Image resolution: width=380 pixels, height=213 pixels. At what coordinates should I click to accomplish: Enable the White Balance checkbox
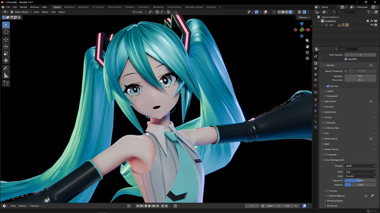click(x=328, y=196)
